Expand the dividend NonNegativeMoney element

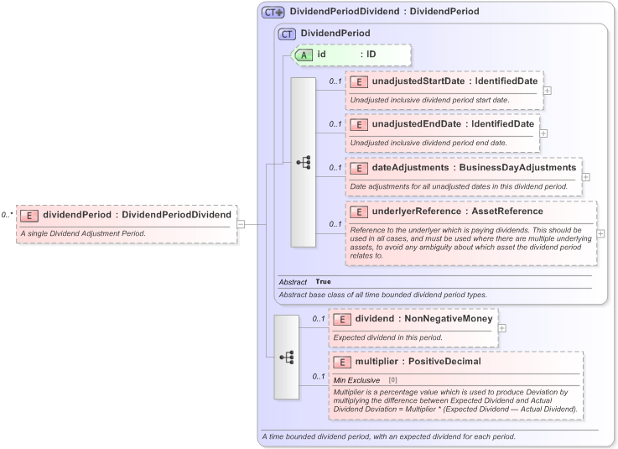[x=501, y=328]
